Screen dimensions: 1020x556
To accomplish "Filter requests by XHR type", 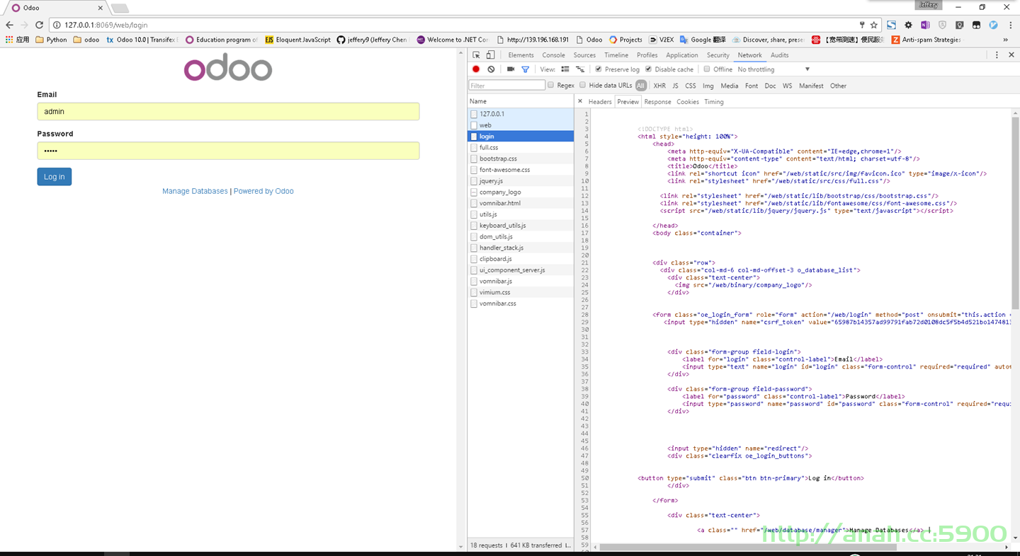I will click(659, 86).
